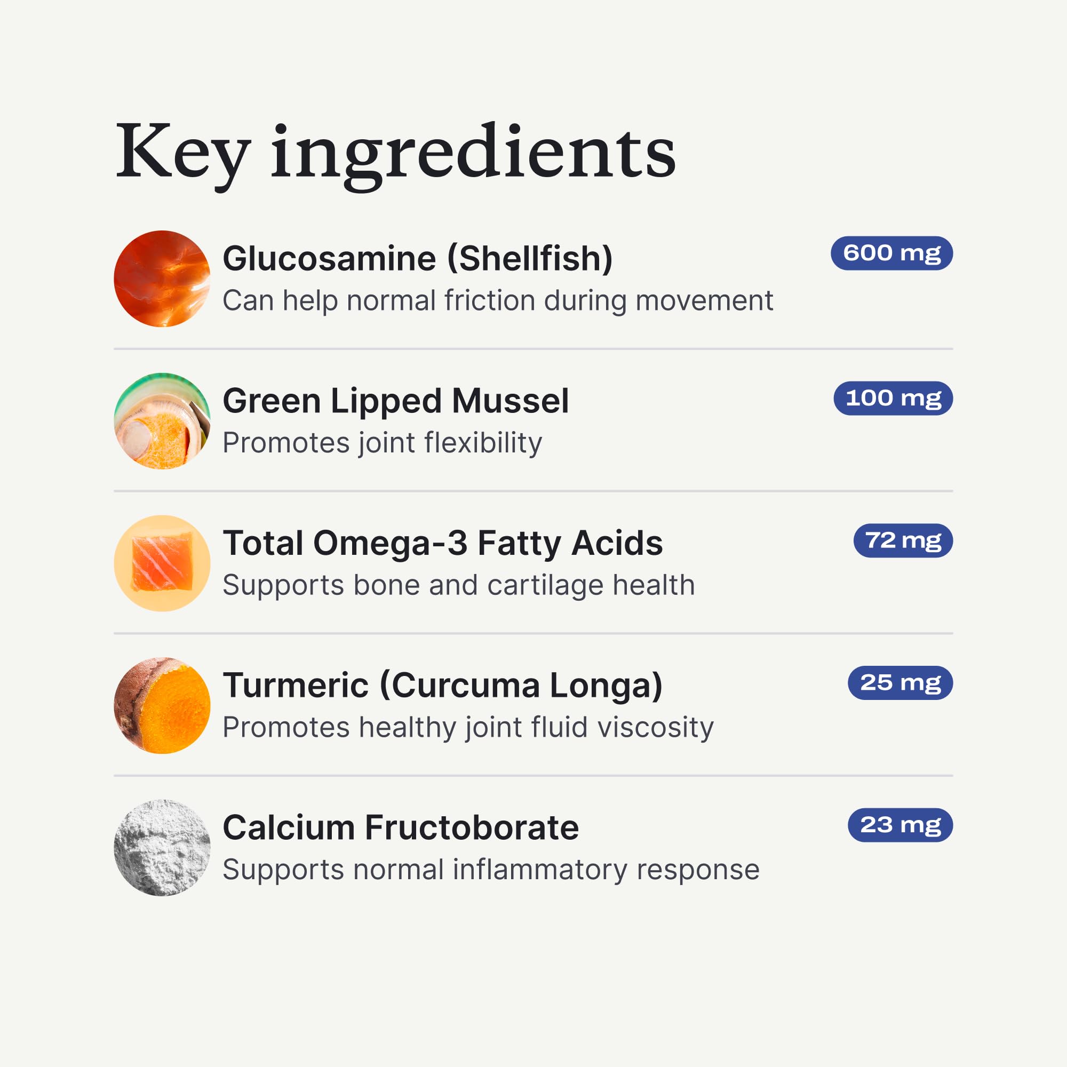Image resolution: width=1067 pixels, height=1067 pixels.
Task: Select the Total Omega-3 Fatty Acids title
Action: point(442,543)
